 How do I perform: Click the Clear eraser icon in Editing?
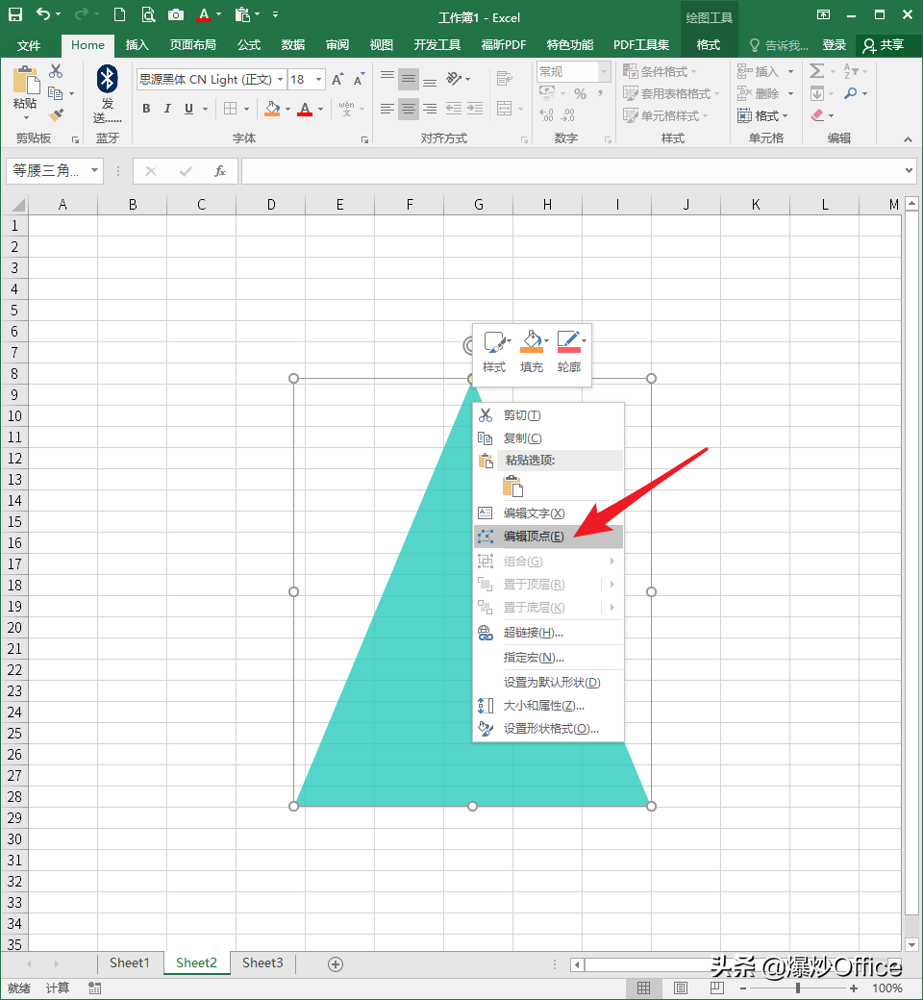pyautogui.click(x=817, y=115)
